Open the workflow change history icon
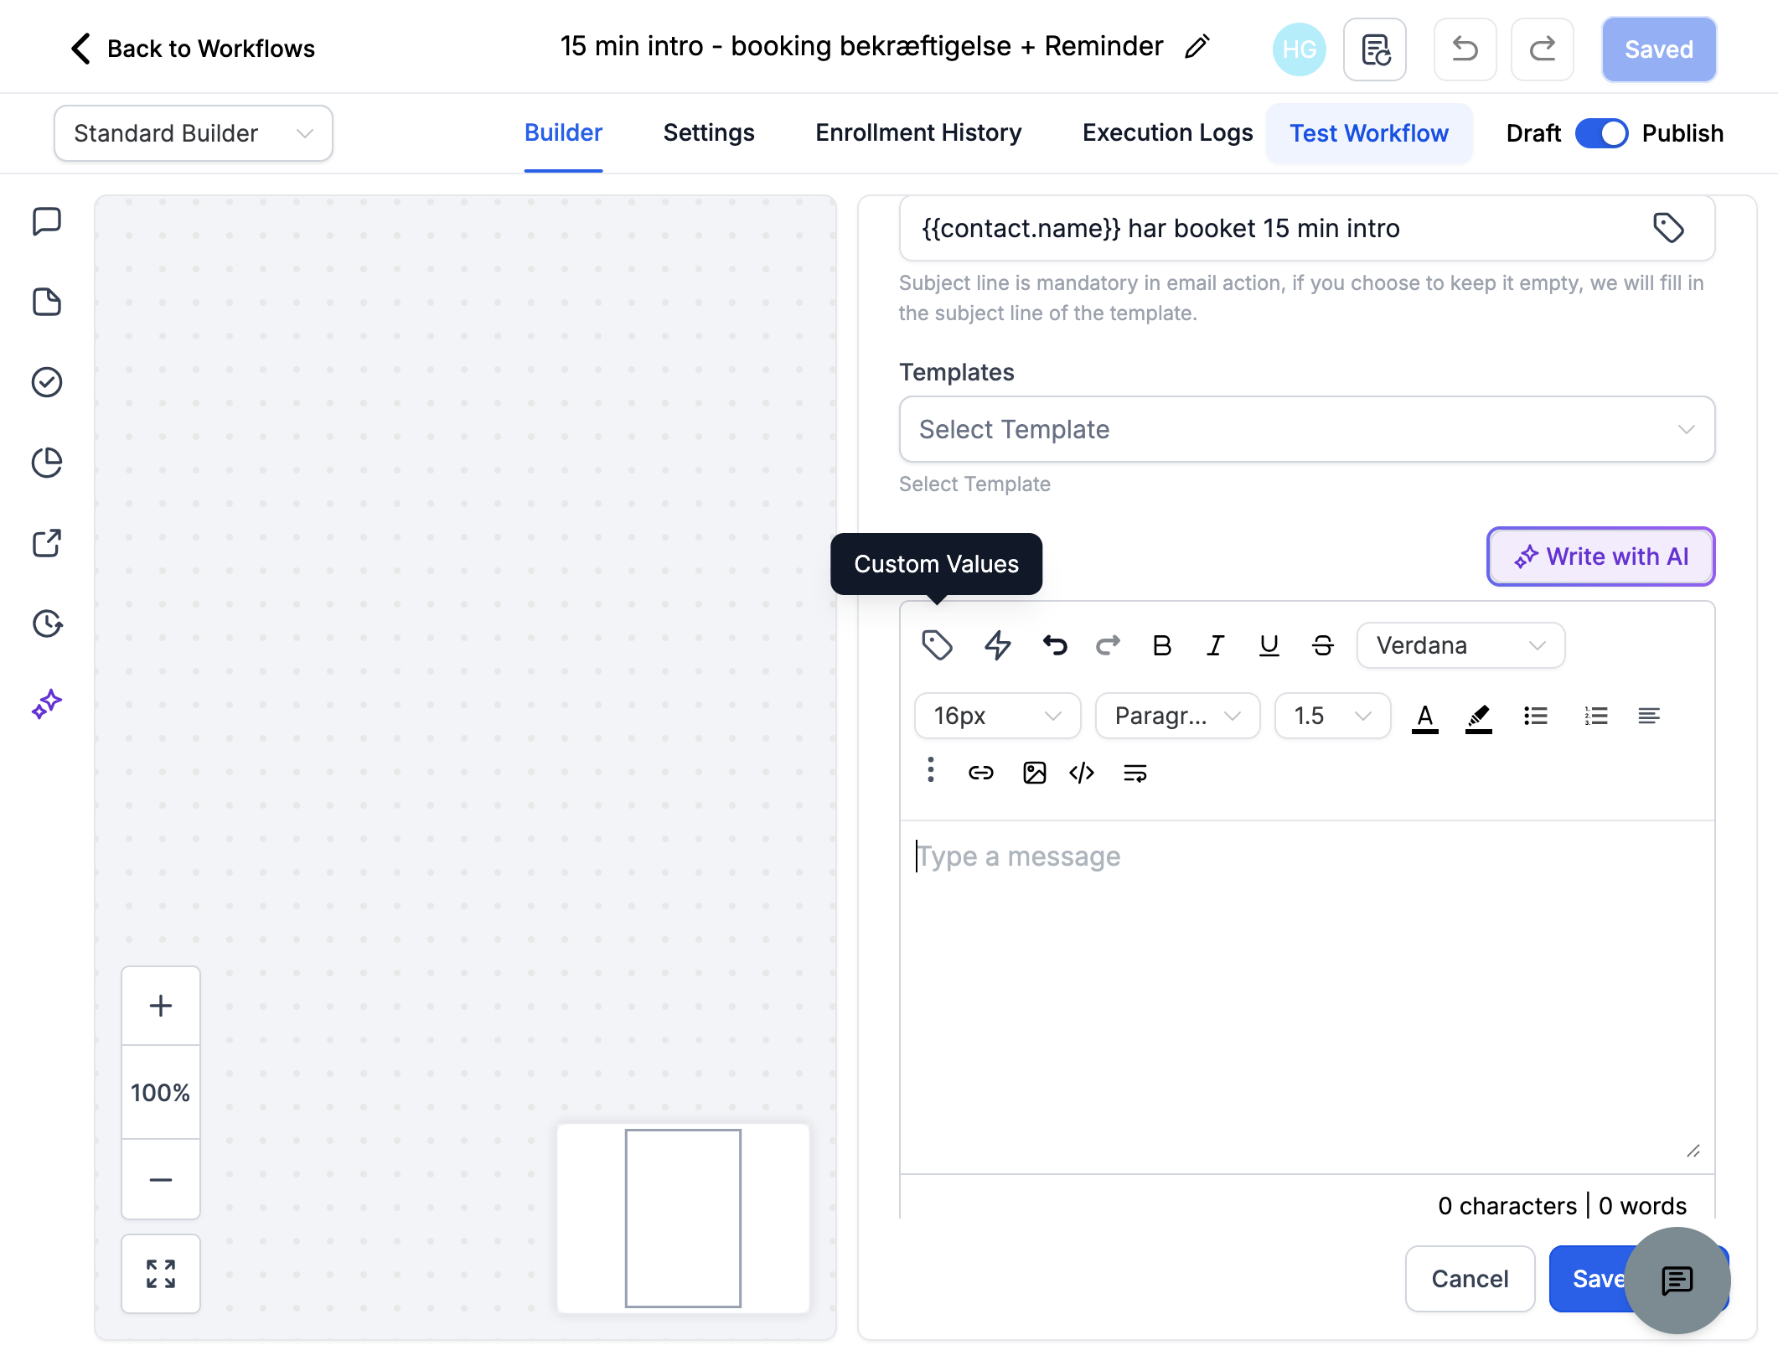 click(x=1375, y=49)
